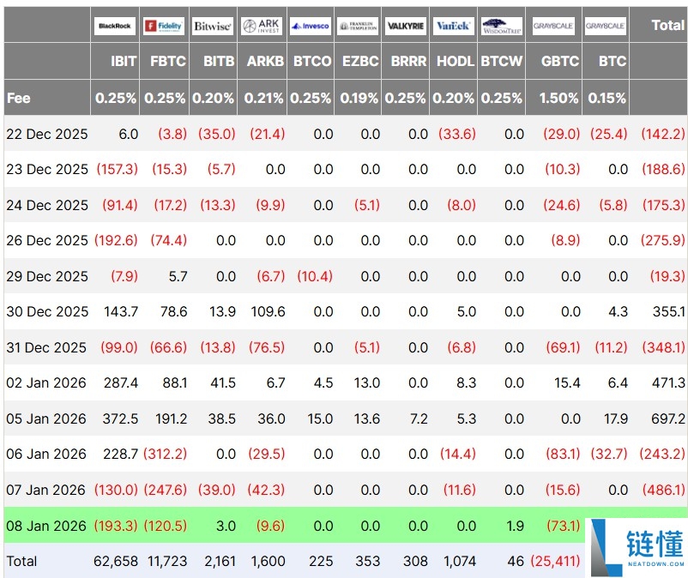Click the bottom Total row label
Screen dimensions: 688x578
click(21, 561)
